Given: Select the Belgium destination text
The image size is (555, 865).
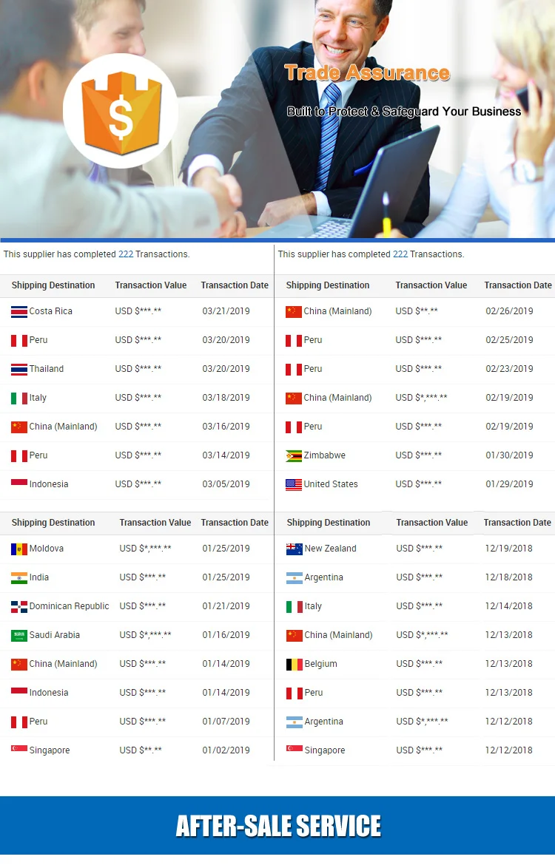Looking at the screenshot, I should pyautogui.click(x=321, y=664).
